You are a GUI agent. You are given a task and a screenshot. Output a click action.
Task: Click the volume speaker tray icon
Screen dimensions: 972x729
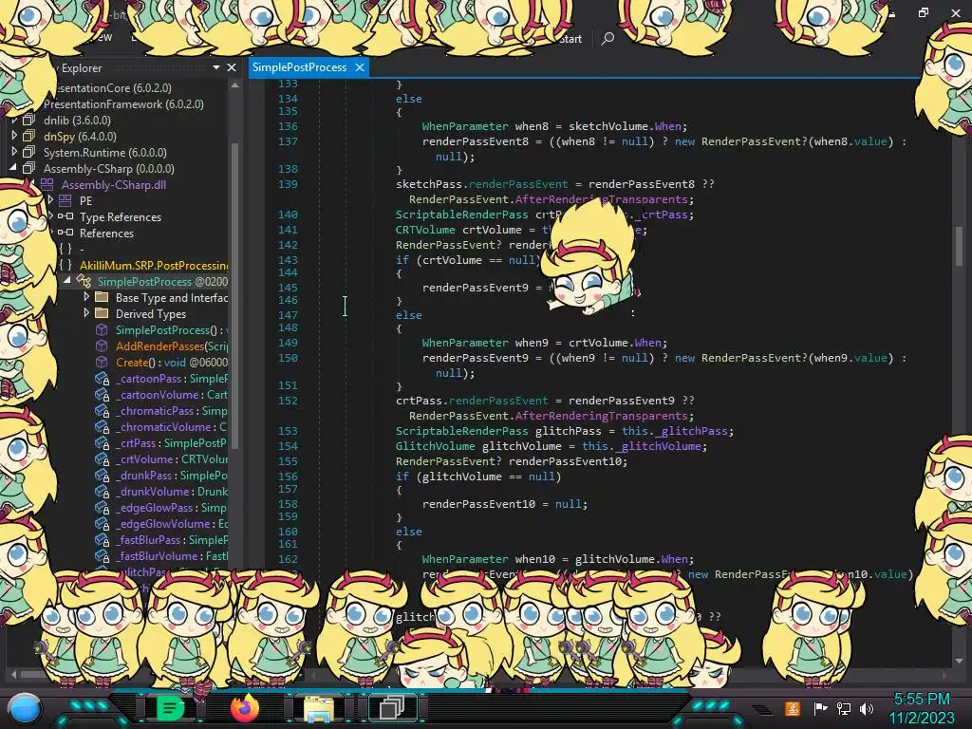pos(867,708)
